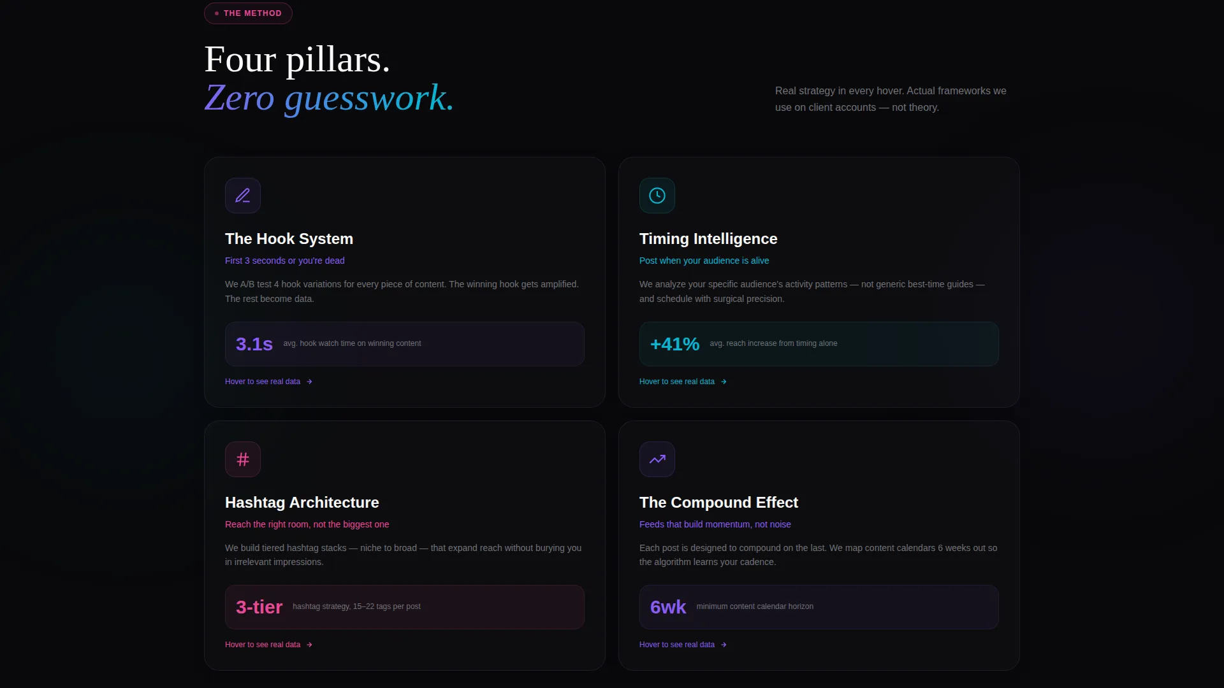
Task: Click the 'THE METHOD' badge pill
Action: (x=248, y=13)
